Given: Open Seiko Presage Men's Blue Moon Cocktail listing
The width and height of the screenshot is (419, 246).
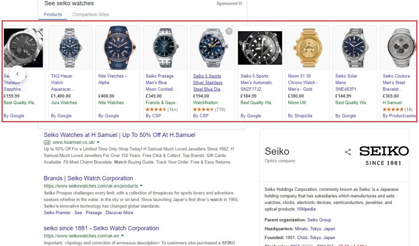Looking at the screenshot, I should [161, 83].
